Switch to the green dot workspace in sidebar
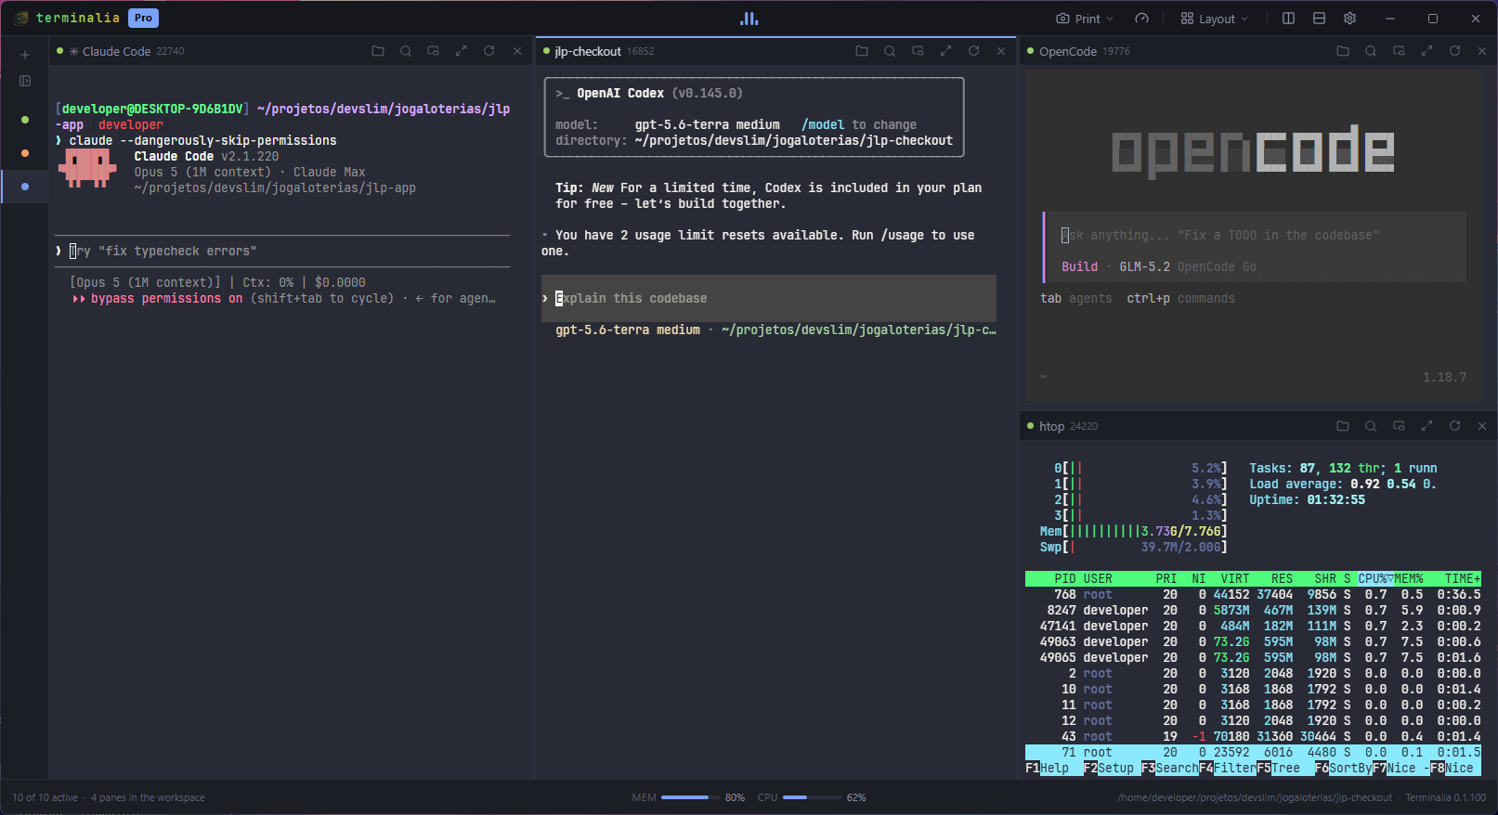The height and width of the screenshot is (815, 1498). click(25, 120)
